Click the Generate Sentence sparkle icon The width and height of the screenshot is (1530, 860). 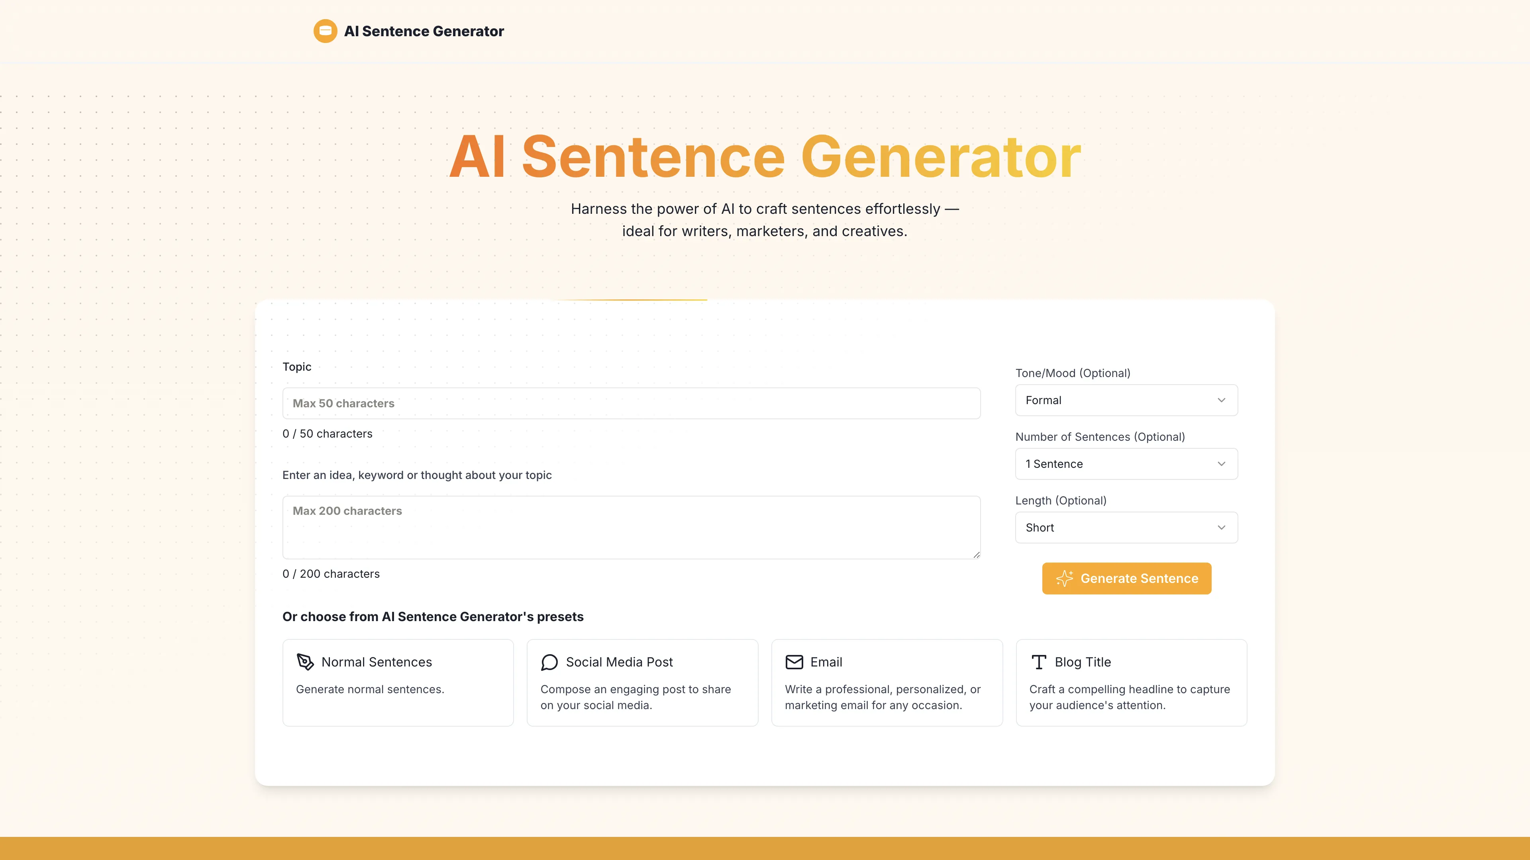tap(1065, 578)
